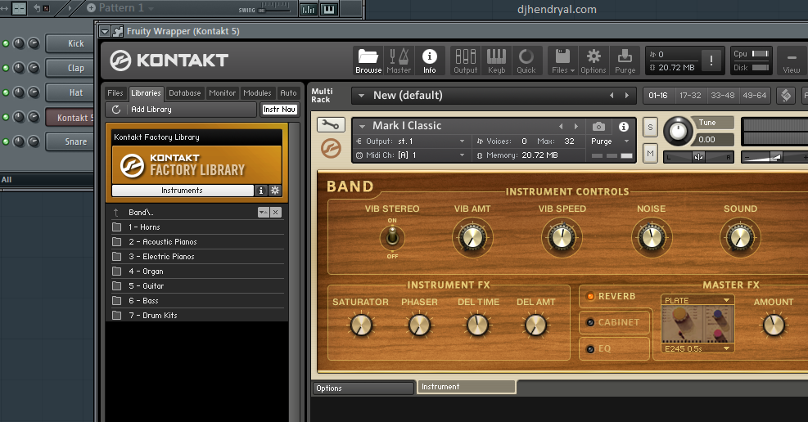This screenshot has height=422, width=808.
Task: Open the Files menu disk icon
Action: tap(562, 61)
